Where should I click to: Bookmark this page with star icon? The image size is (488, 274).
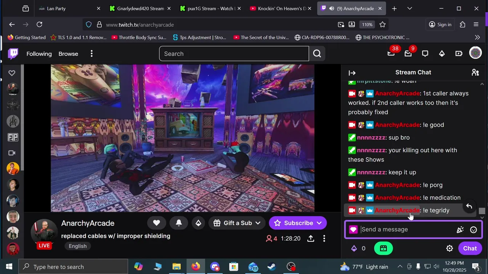coord(382,24)
